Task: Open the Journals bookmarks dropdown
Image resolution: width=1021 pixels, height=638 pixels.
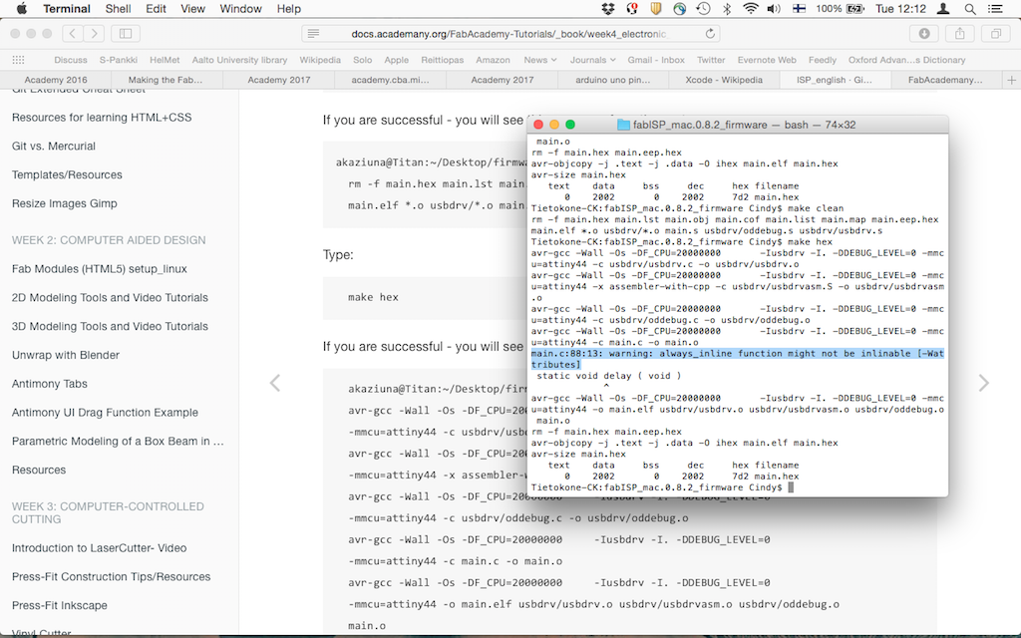Action: [592, 59]
